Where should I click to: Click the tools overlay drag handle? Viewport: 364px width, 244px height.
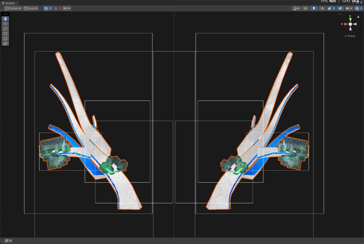point(5,14)
